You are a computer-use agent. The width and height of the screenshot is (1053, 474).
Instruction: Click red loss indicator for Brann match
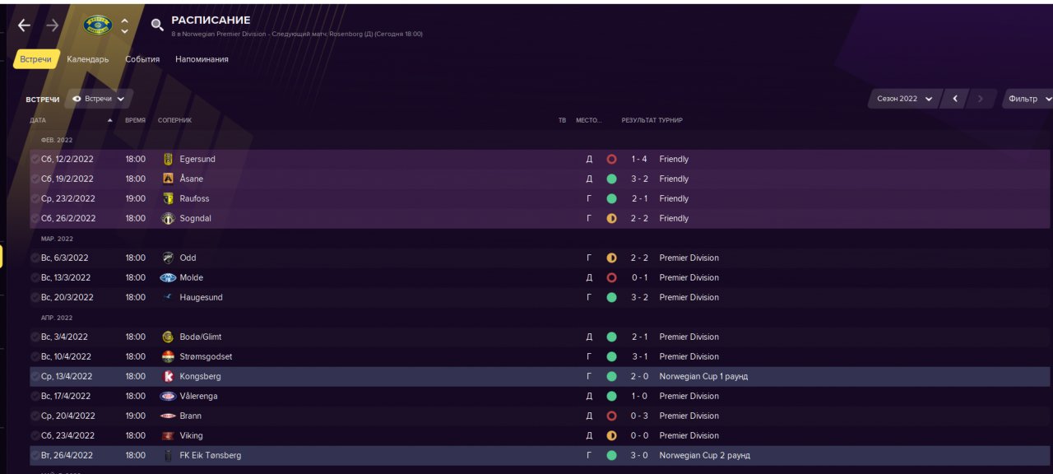coord(611,416)
